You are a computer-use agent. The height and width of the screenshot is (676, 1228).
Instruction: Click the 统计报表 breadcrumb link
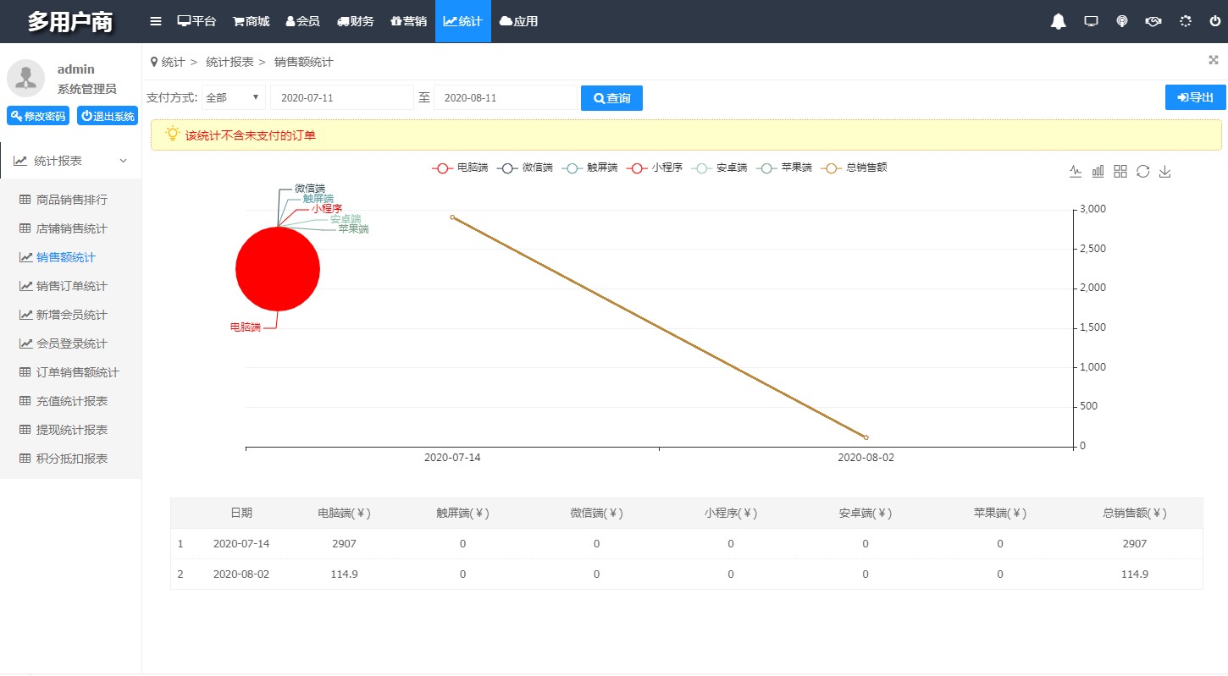pos(230,62)
